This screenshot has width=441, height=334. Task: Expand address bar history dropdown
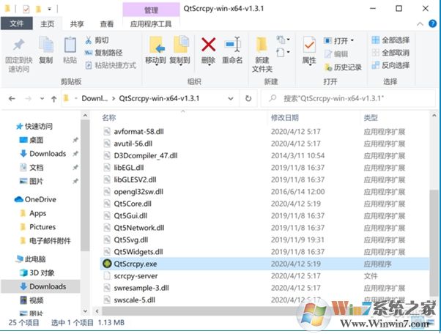pos(231,99)
